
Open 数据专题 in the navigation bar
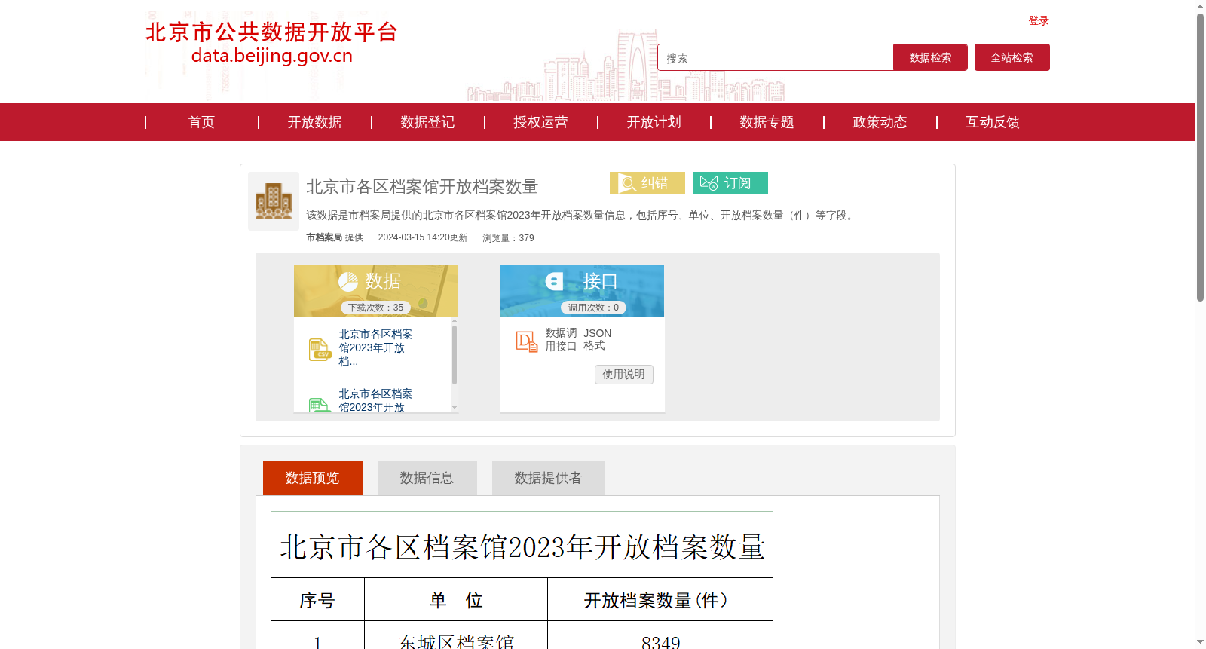click(767, 122)
